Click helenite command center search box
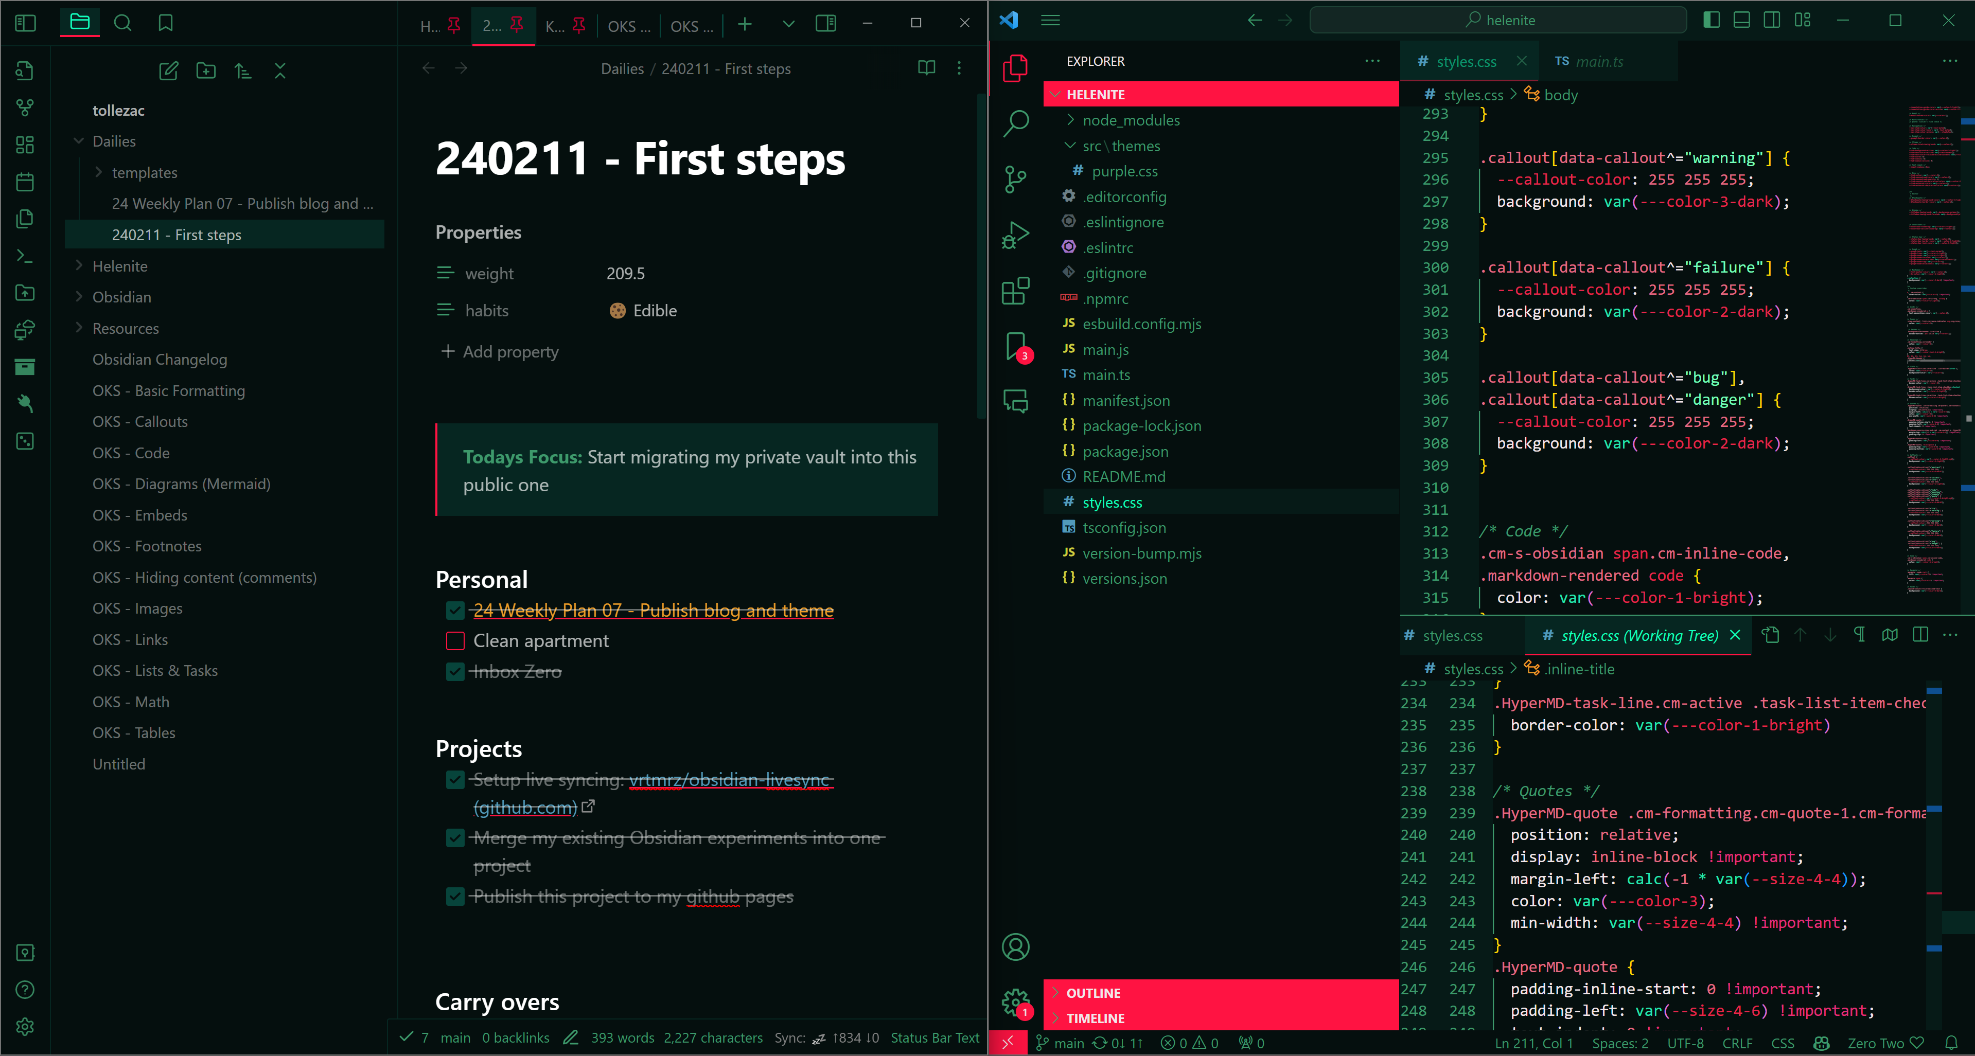This screenshot has height=1056, width=1975. pyautogui.click(x=1498, y=20)
